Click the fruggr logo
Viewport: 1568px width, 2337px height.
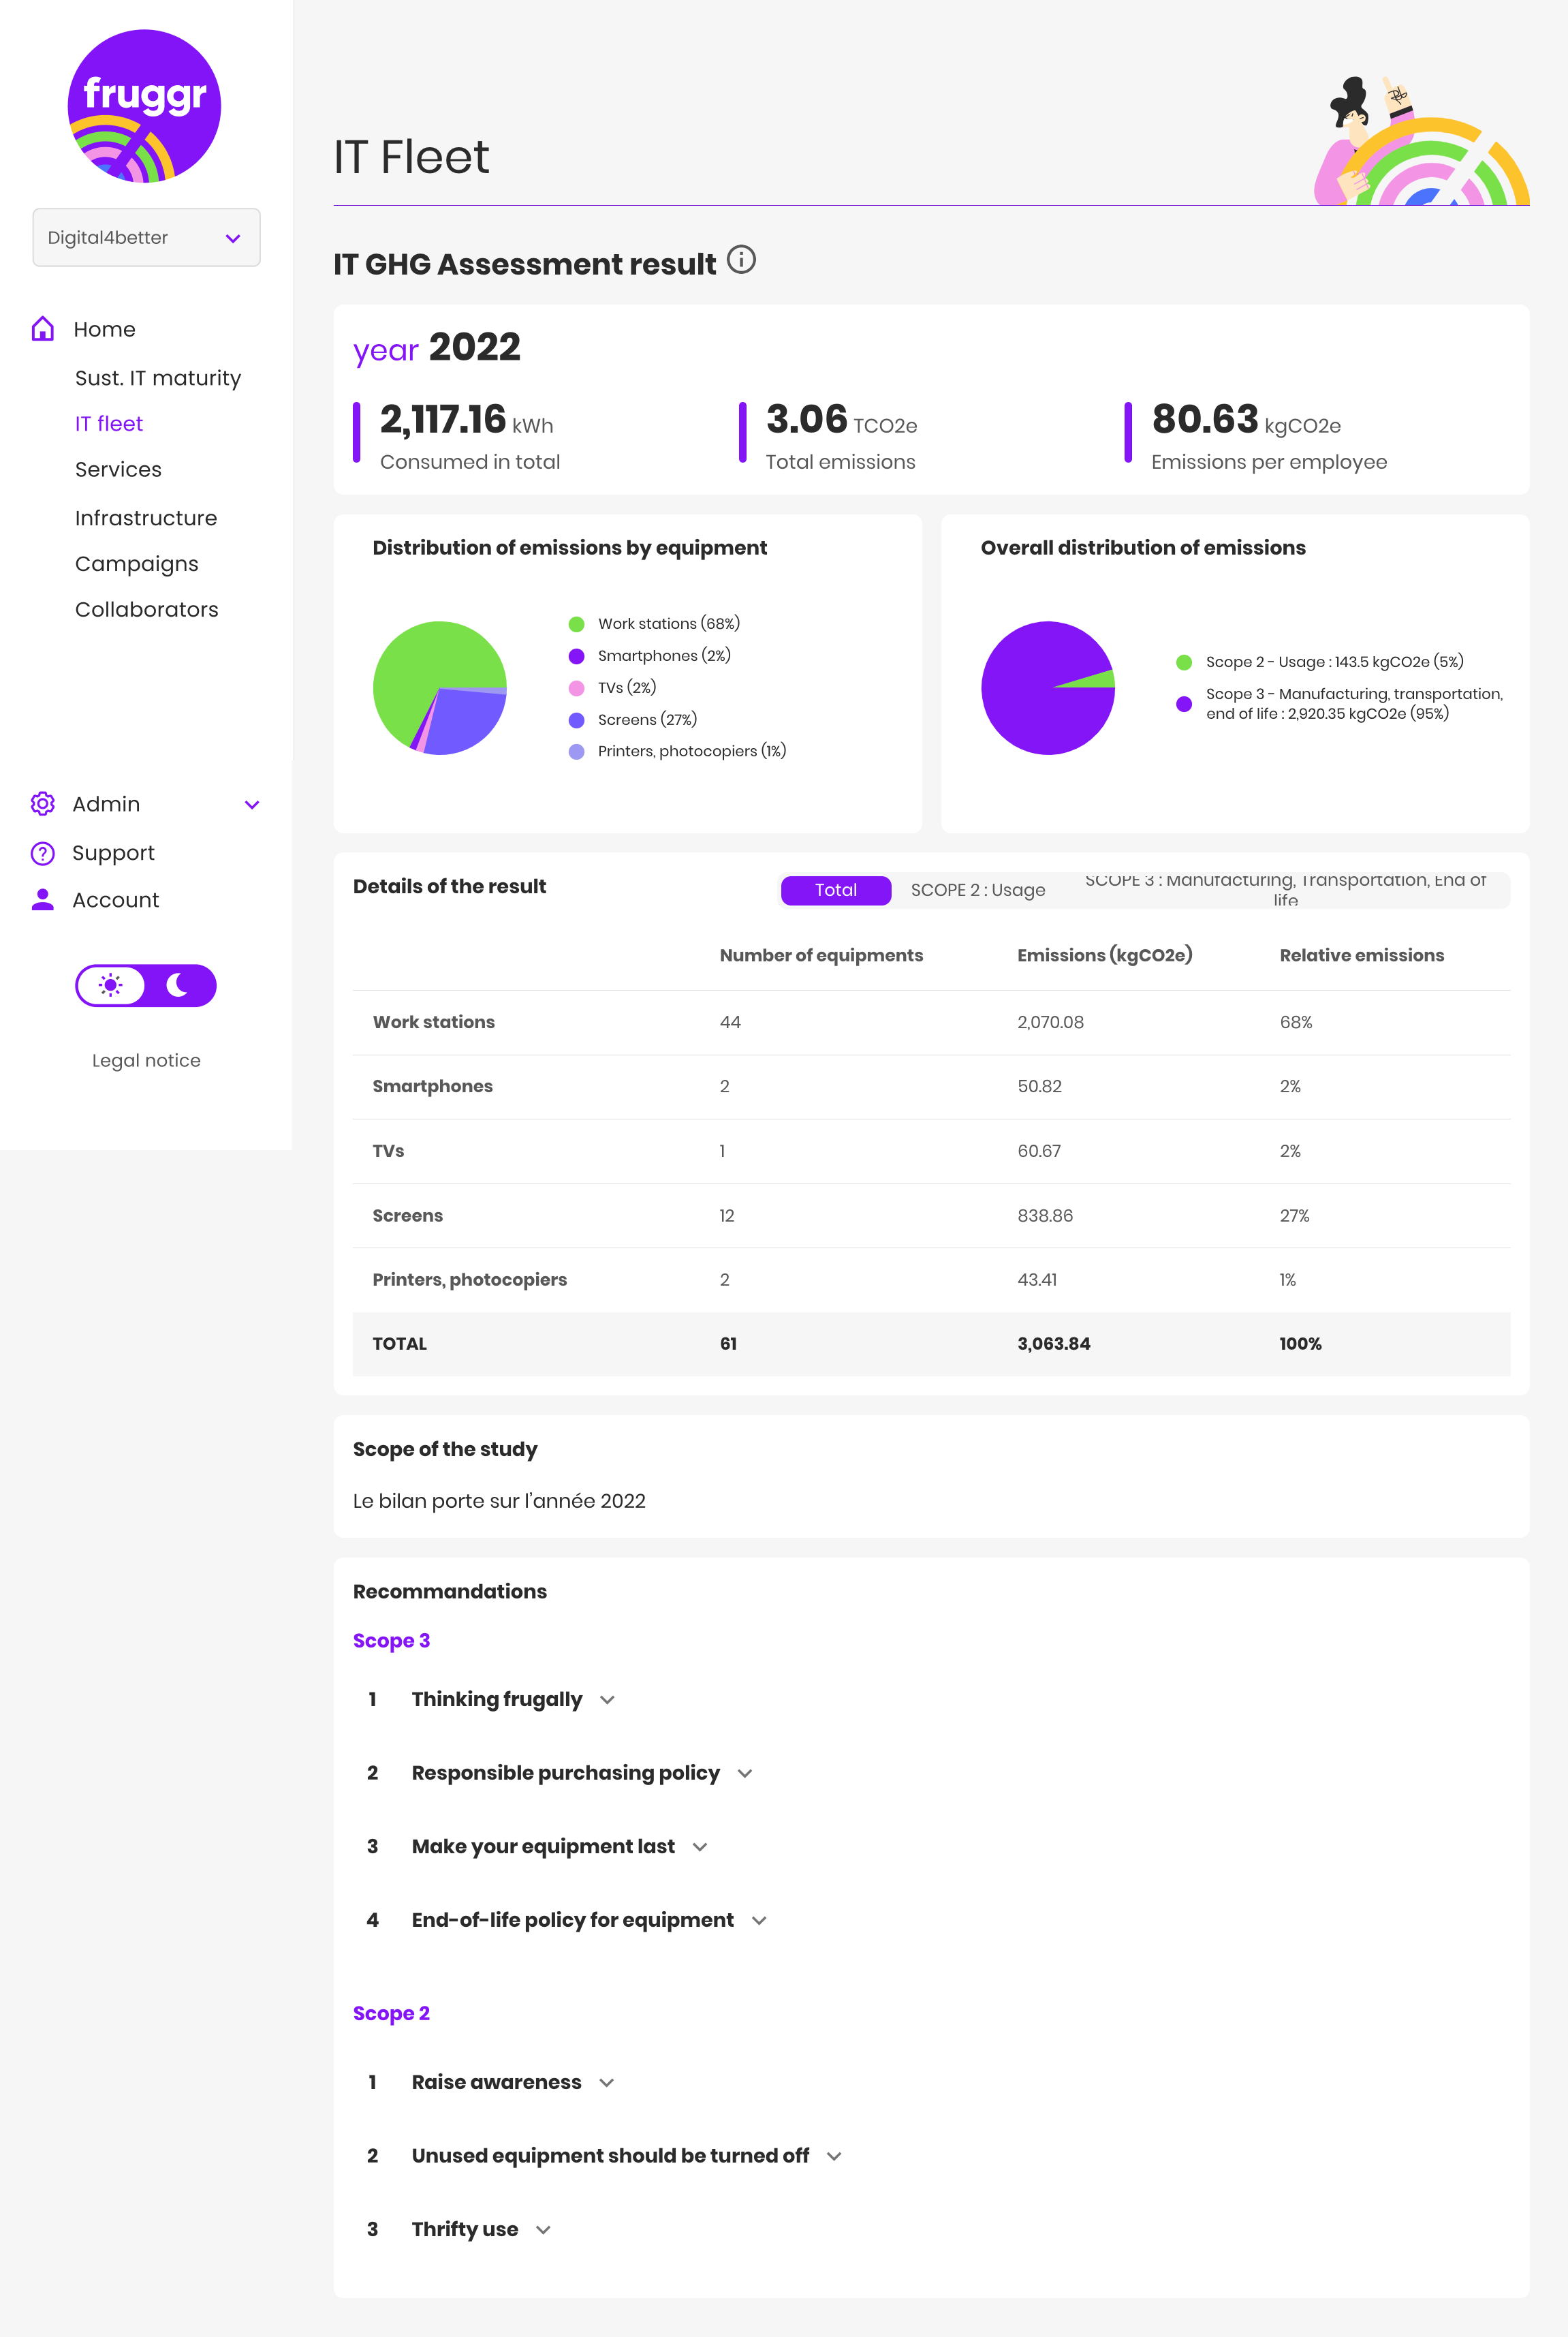(144, 106)
